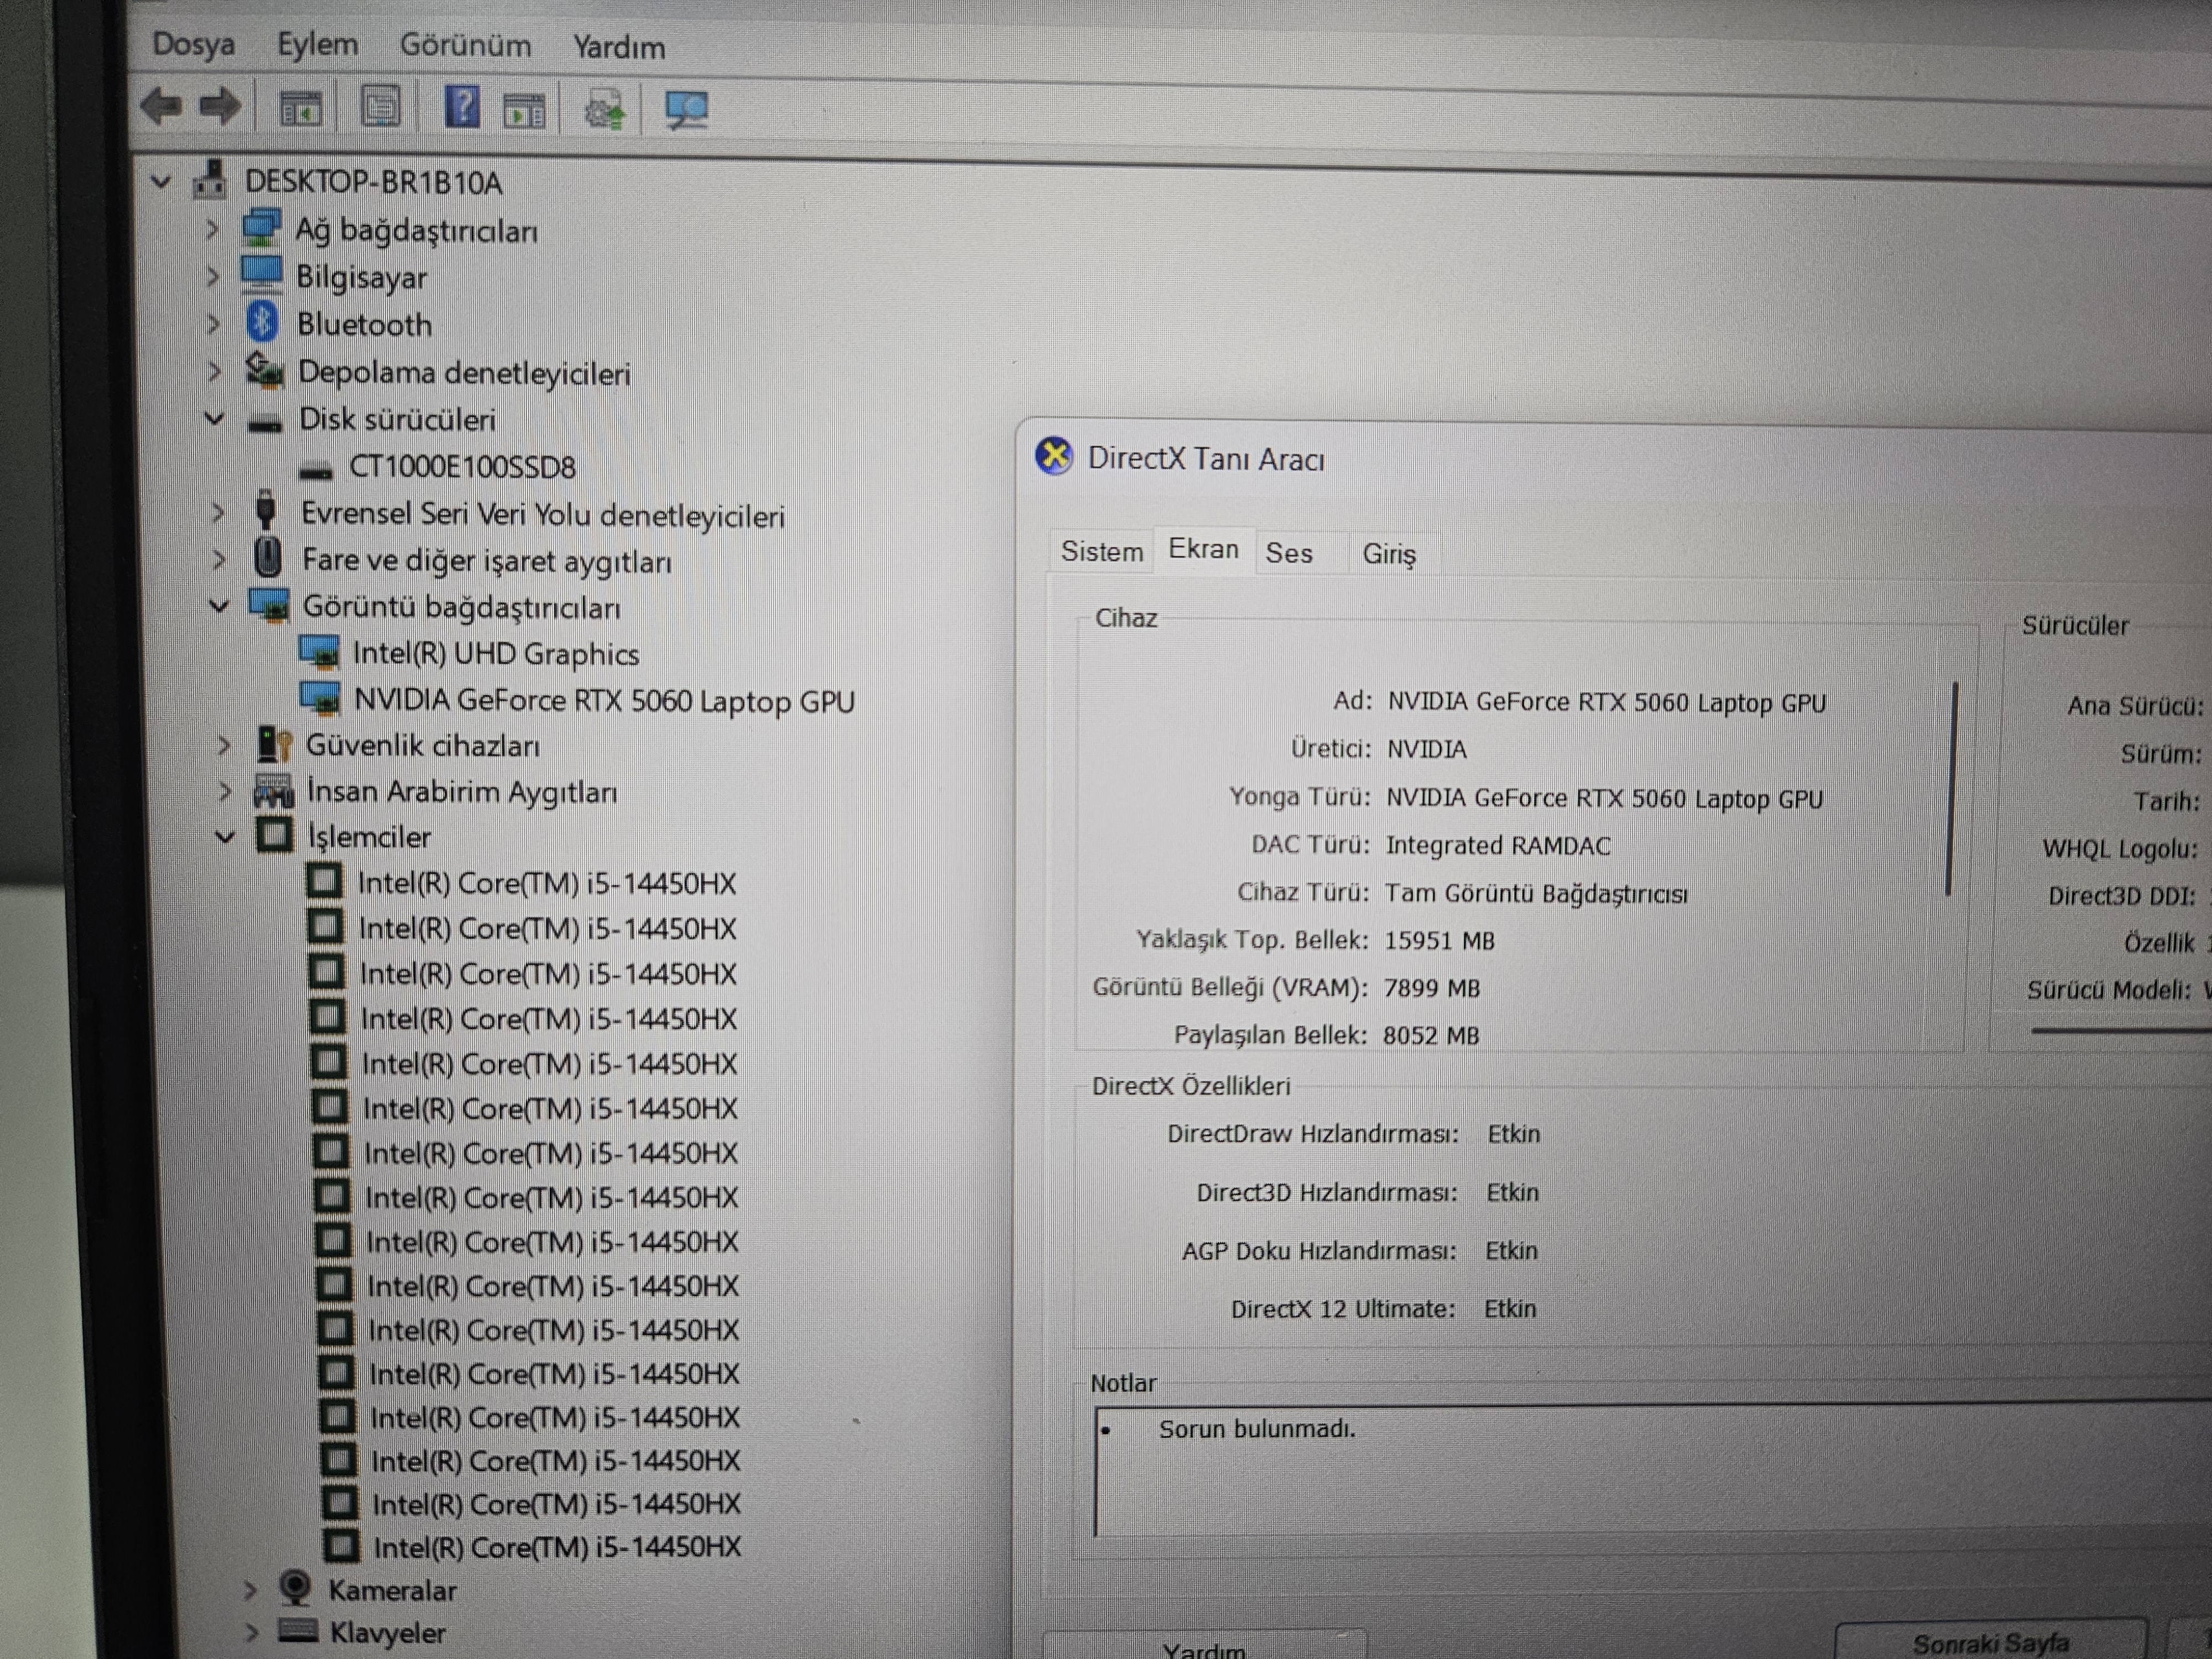Viewport: 2212px width, 1659px height.
Task: Expand Fare ve diğer işaret aygıtları
Action: click(219, 559)
